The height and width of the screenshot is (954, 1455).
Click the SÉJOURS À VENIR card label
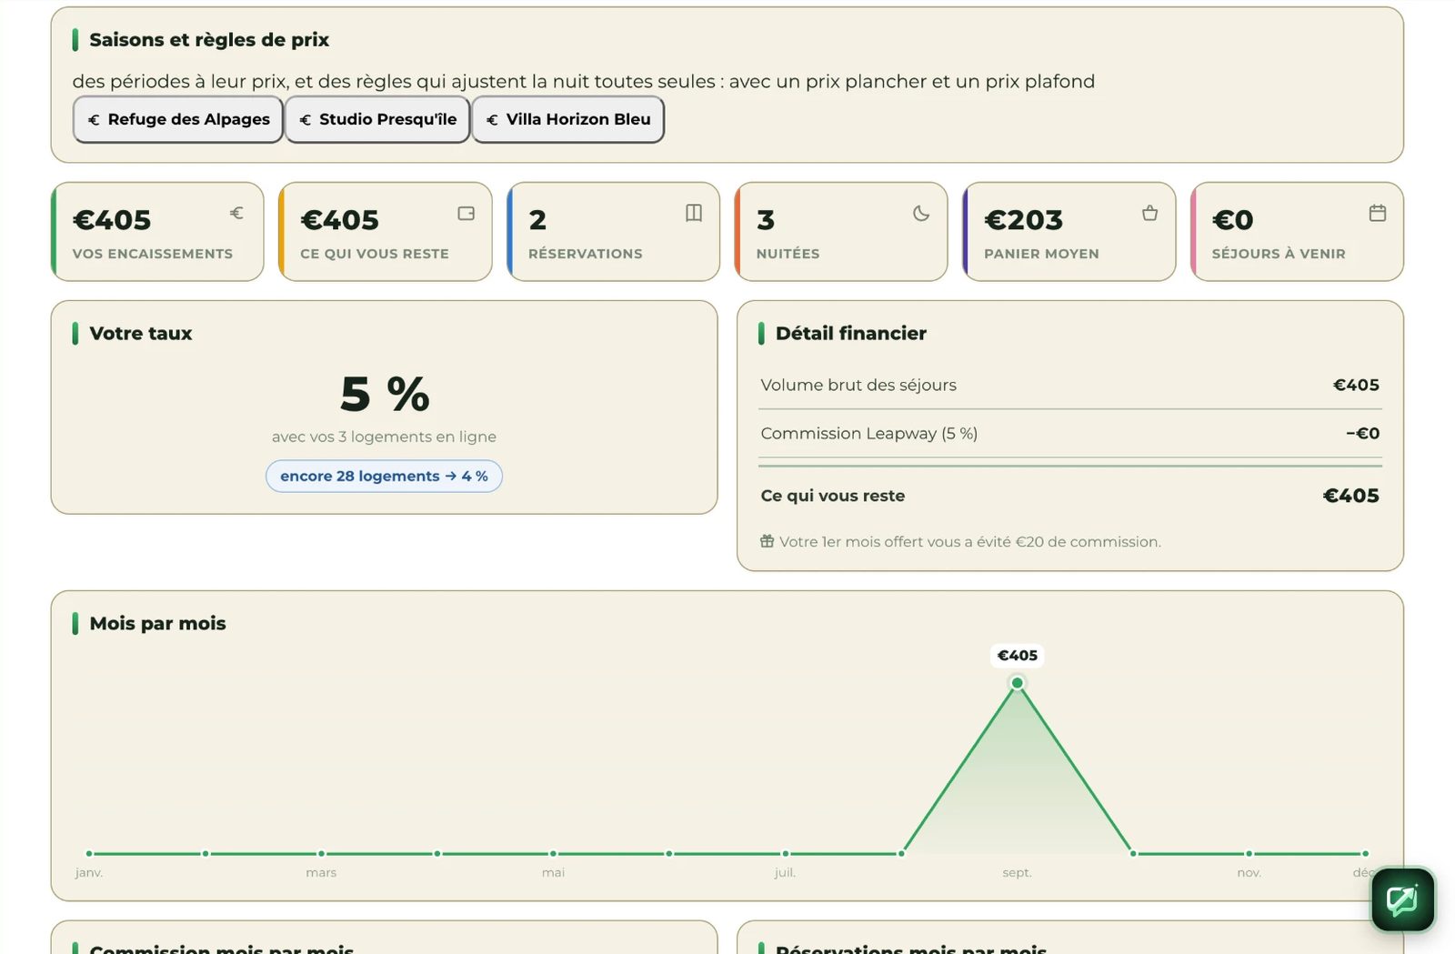tap(1279, 254)
